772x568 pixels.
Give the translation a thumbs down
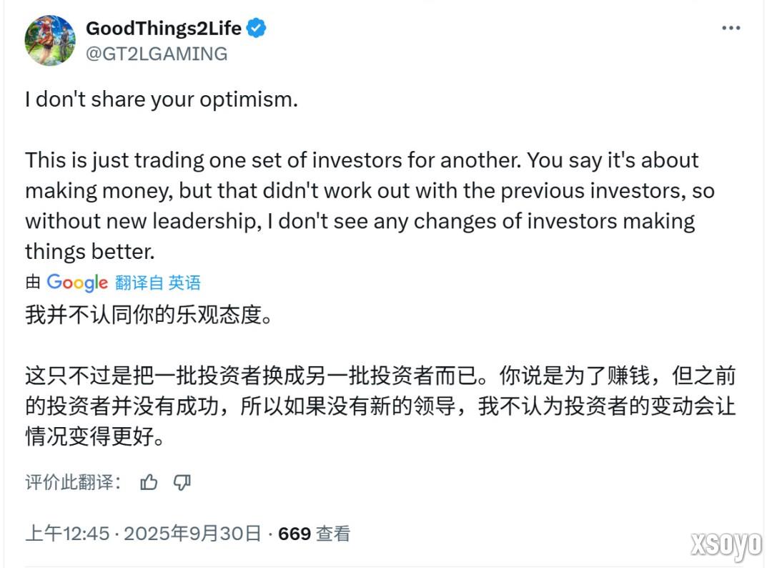pyautogui.click(x=182, y=483)
